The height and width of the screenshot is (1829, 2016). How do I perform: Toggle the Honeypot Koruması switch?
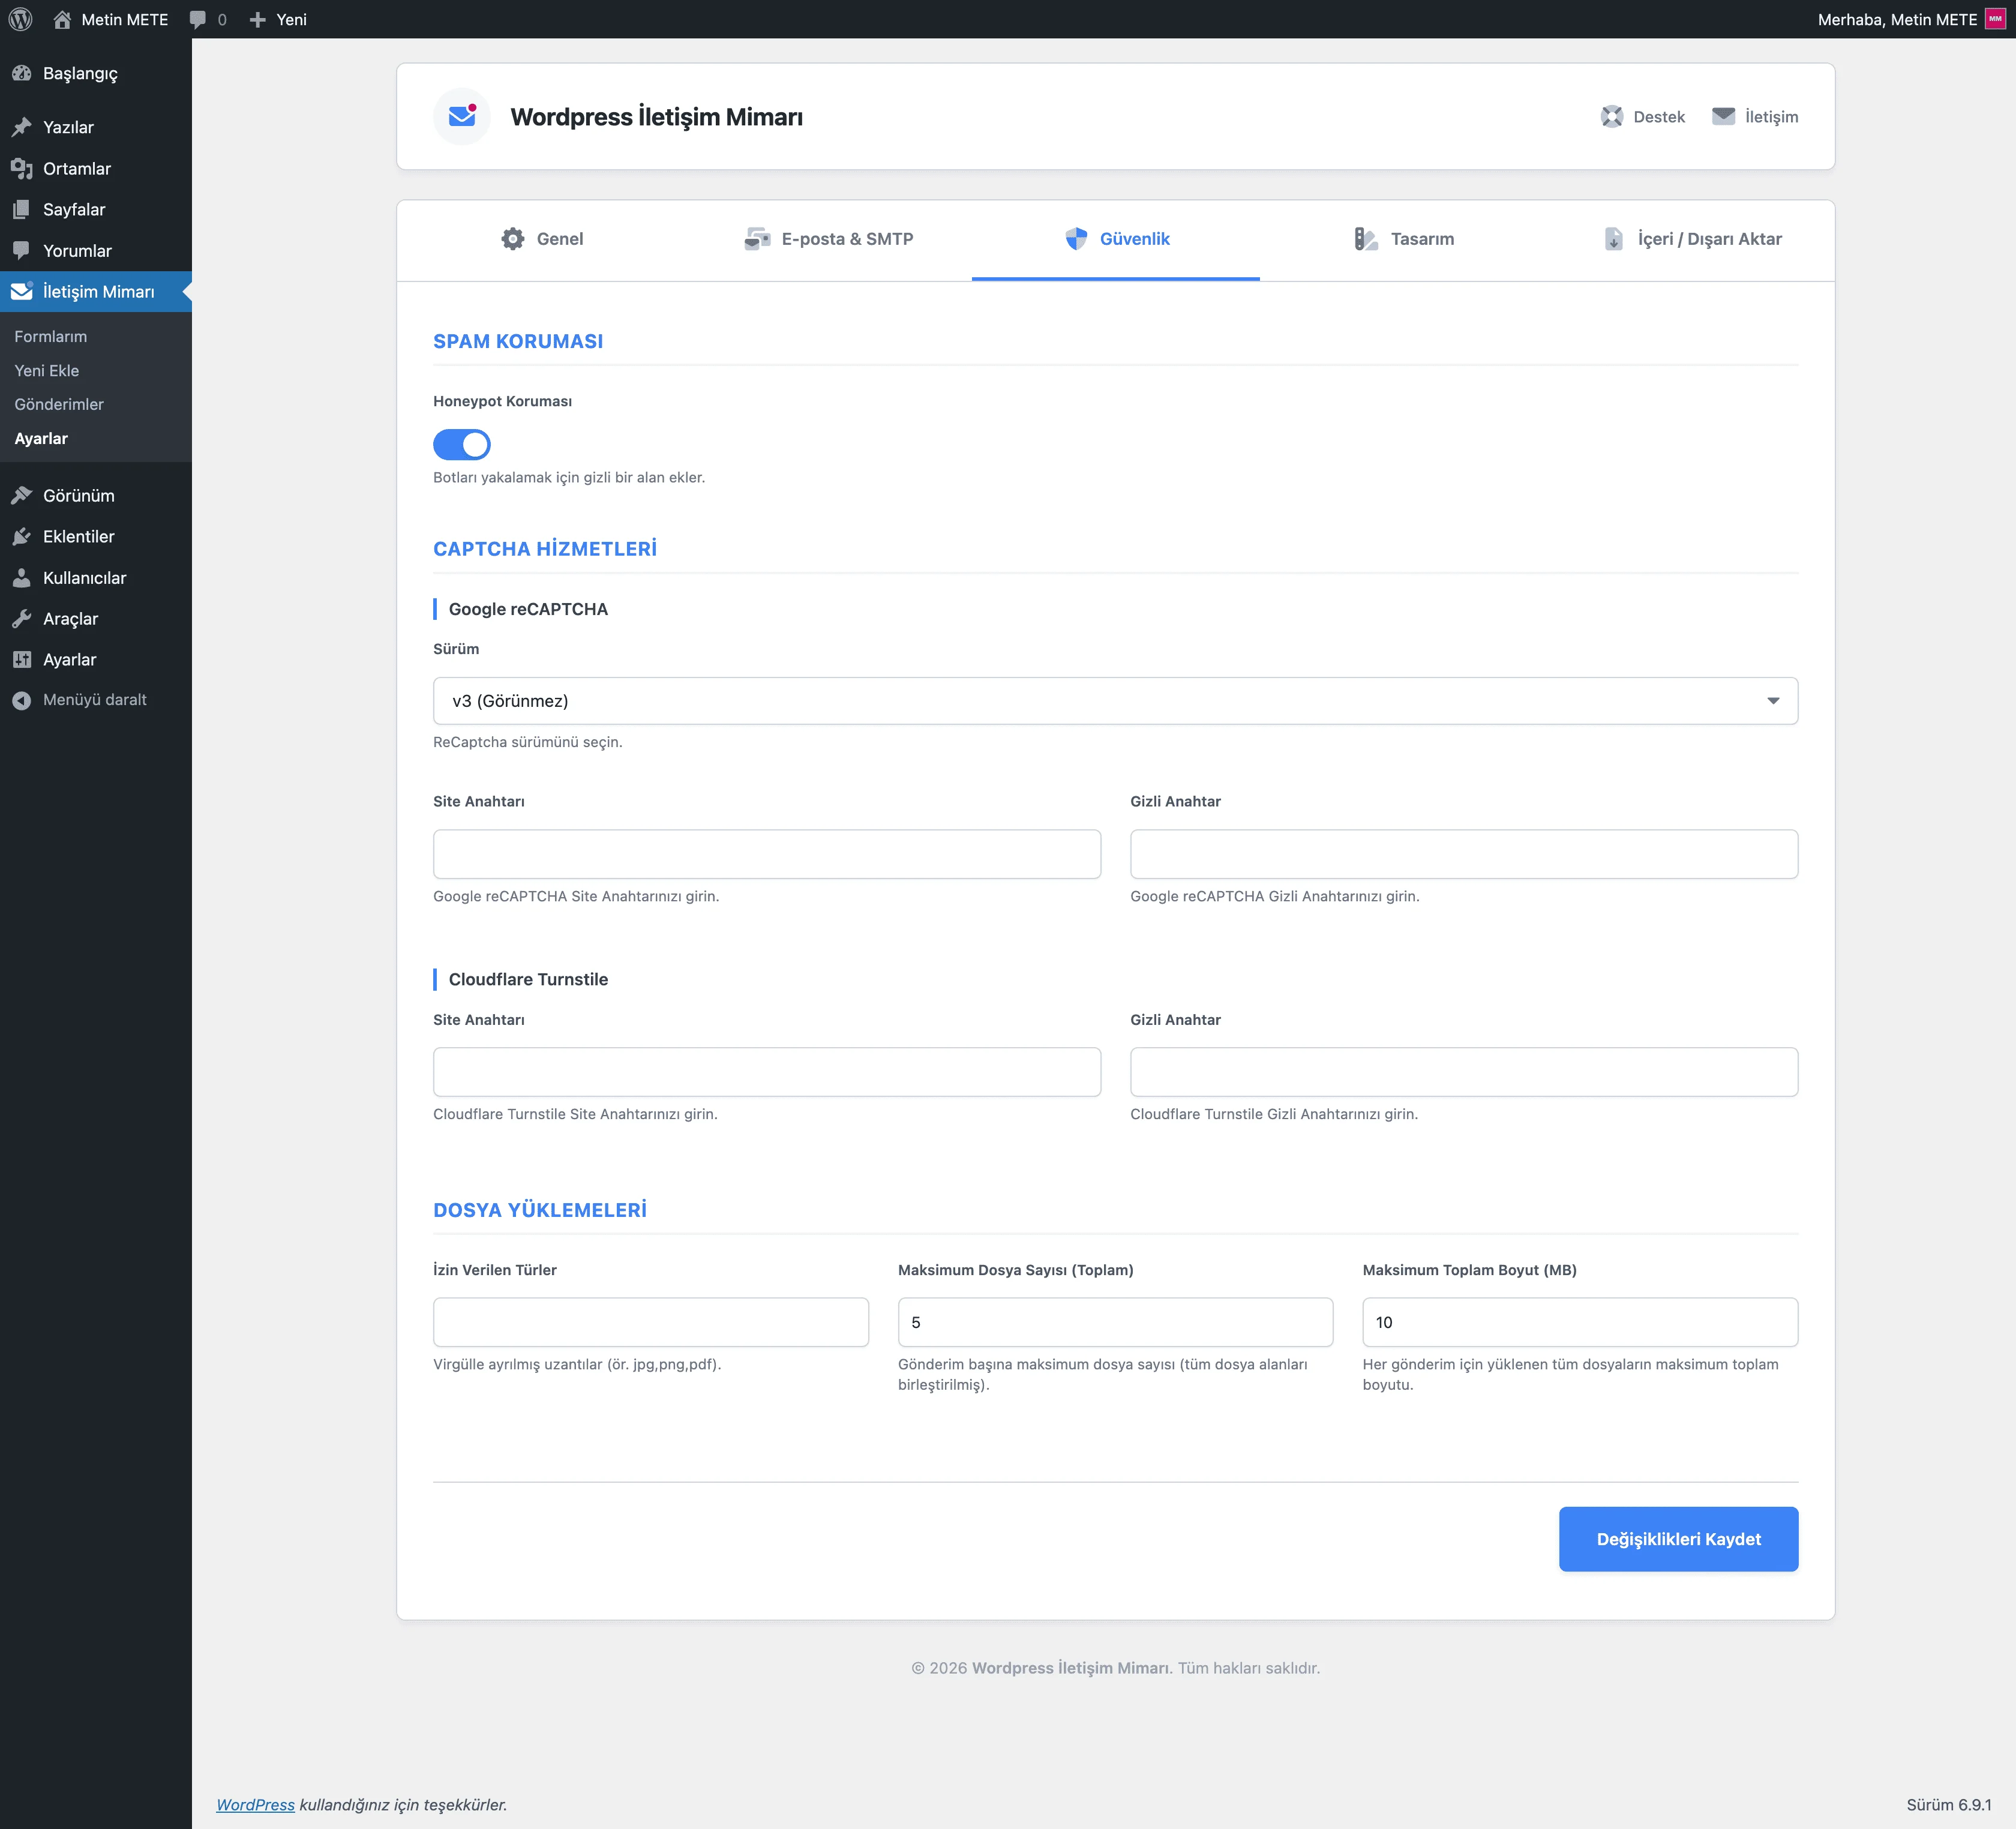pos(461,444)
